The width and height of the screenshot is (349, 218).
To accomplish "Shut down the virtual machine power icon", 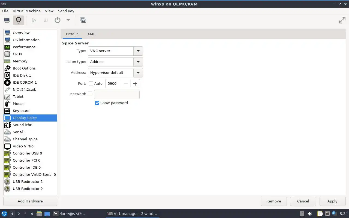I will click(58, 20).
